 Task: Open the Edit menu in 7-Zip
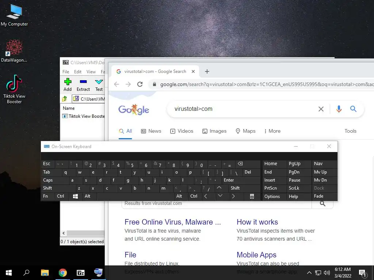(78, 72)
